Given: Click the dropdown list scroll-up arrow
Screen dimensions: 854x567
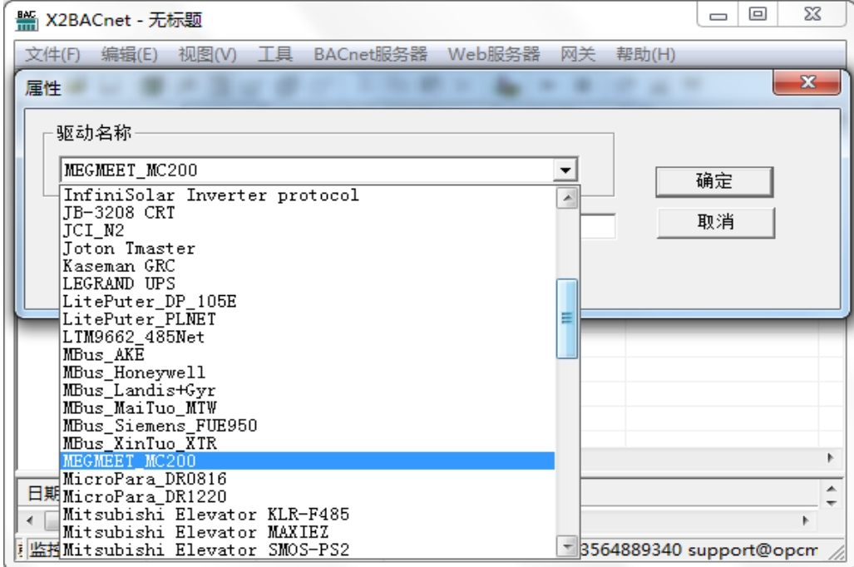Looking at the screenshot, I should pyautogui.click(x=567, y=198).
